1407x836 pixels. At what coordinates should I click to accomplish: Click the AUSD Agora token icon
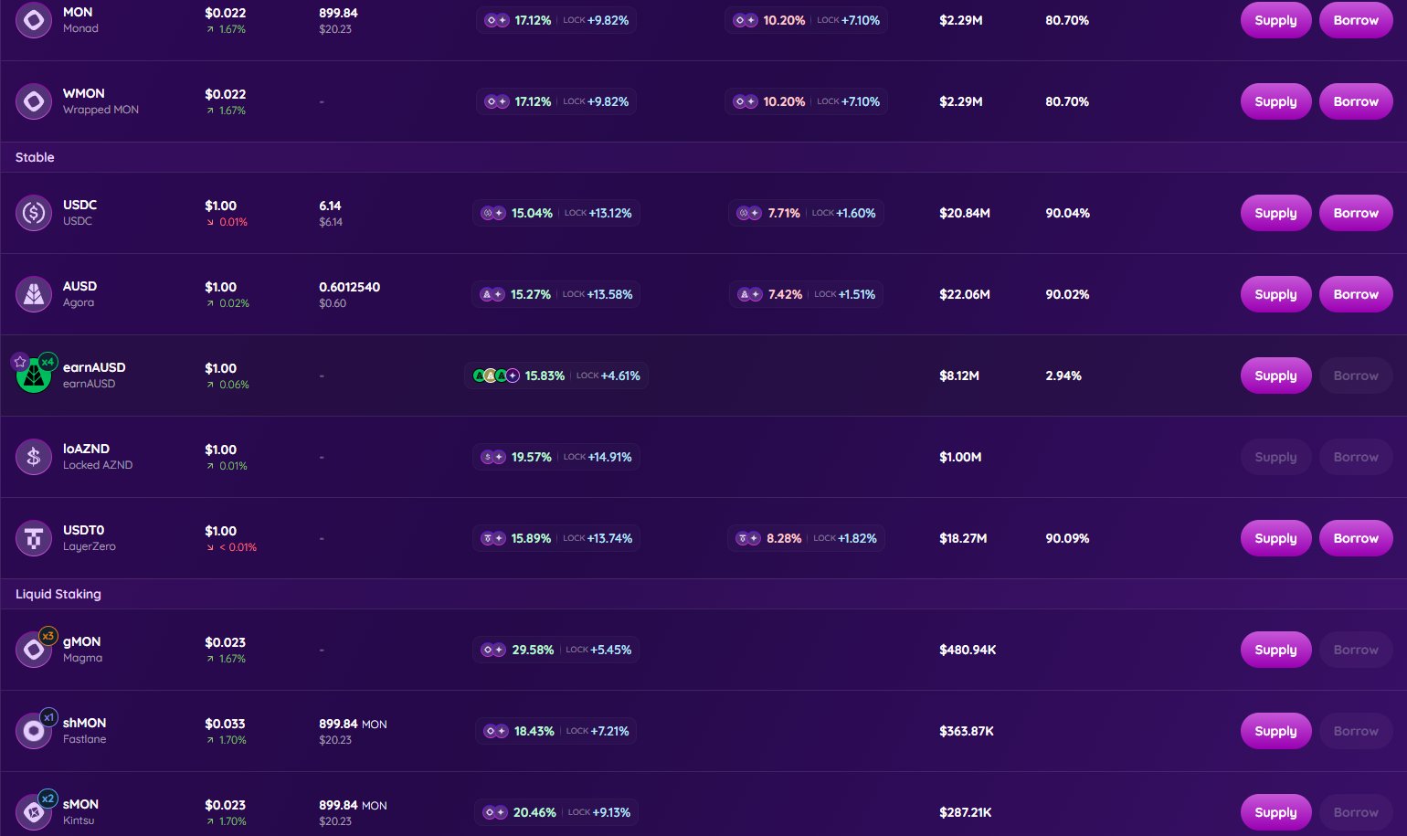click(34, 294)
